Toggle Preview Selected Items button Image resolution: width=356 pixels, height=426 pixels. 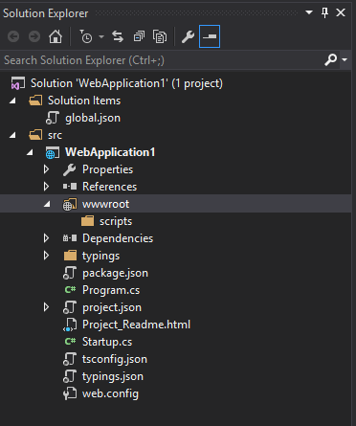coord(210,36)
